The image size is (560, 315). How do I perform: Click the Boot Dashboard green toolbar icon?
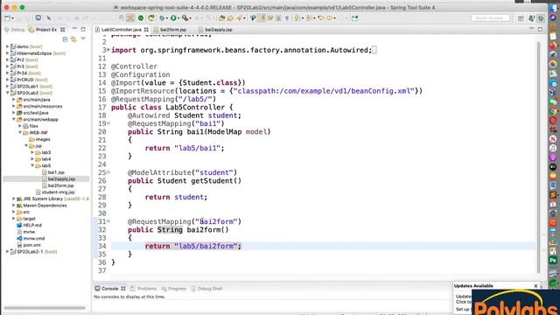tap(141, 17)
